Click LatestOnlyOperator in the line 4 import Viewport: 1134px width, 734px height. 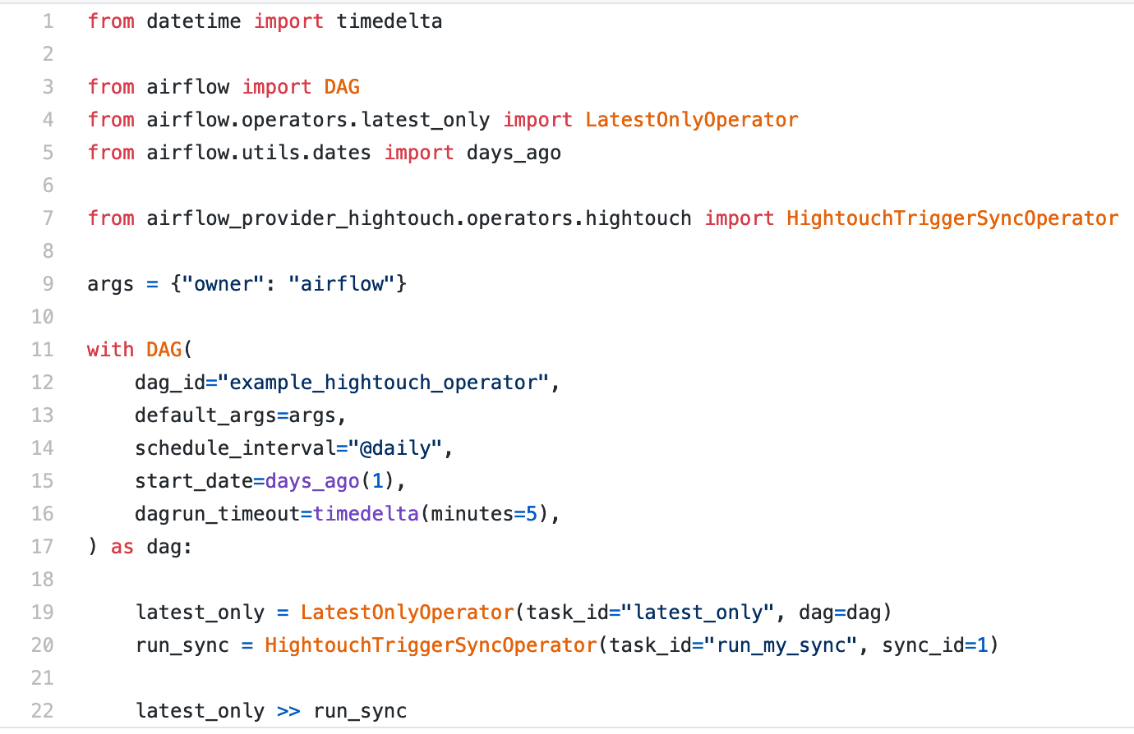[x=691, y=120]
